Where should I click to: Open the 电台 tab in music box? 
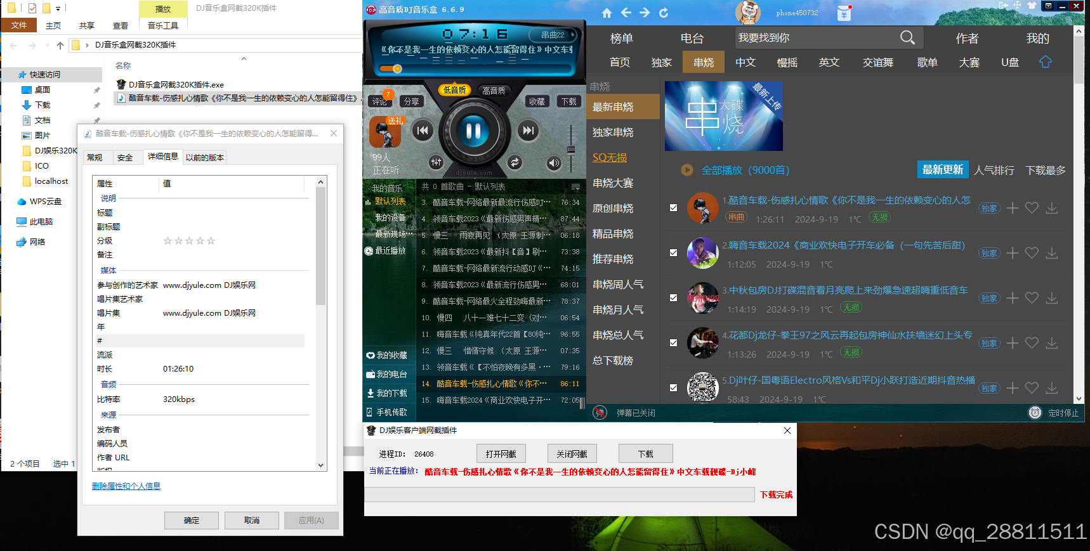click(x=692, y=38)
